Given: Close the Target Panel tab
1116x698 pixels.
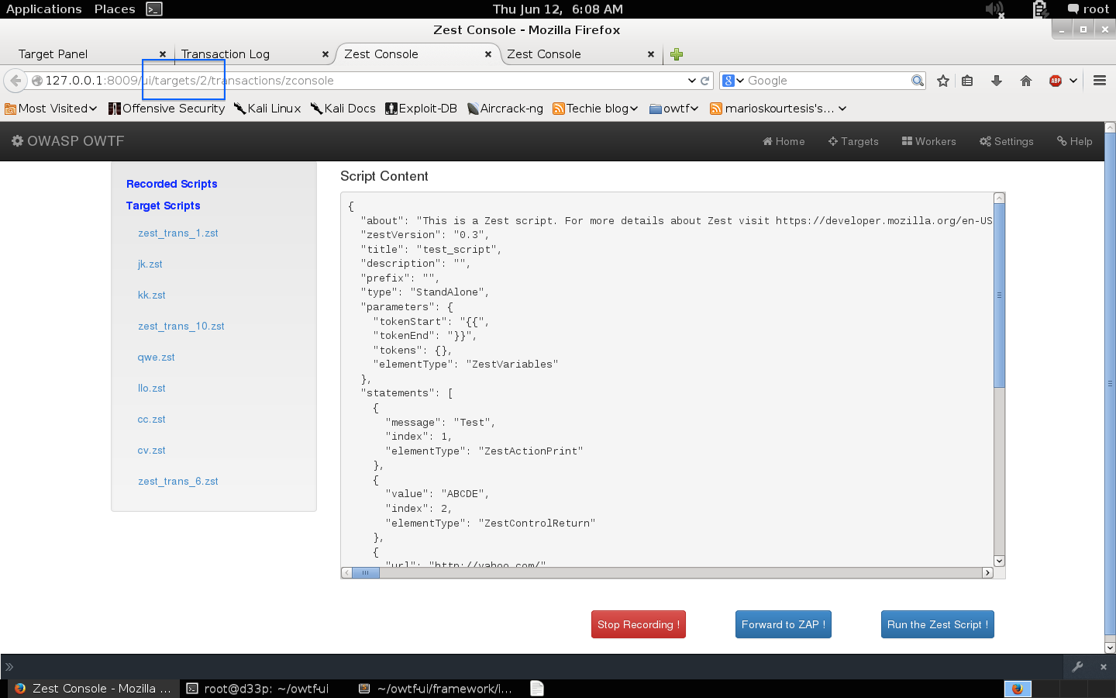Looking at the screenshot, I should (163, 54).
